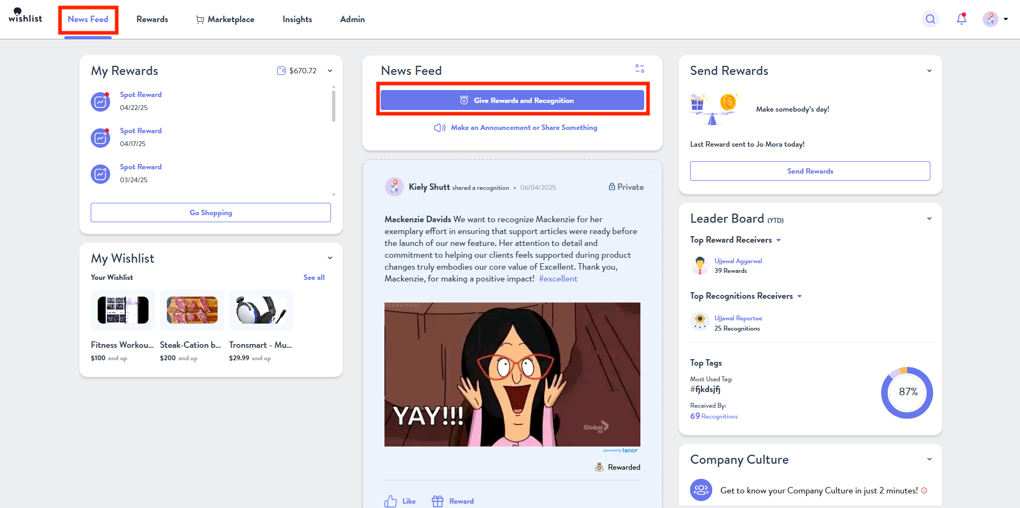Screen dimensions: 1020x508
Task: Open the Top Recognitions Receivers dropdown
Action: pyautogui.click(x=800, y=296)
